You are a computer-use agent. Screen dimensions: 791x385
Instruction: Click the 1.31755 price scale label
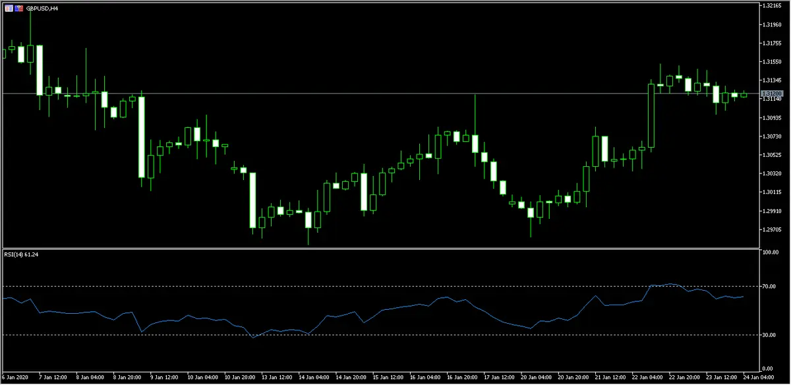[771, 44]
